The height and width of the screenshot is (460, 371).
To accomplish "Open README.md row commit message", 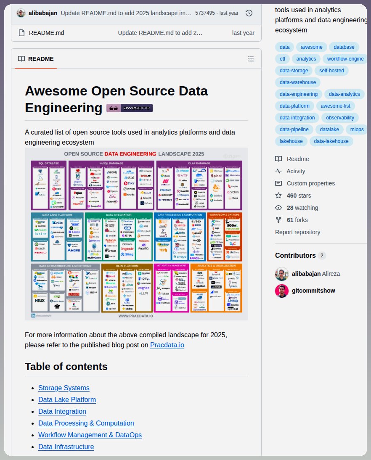I will (160, 33).
